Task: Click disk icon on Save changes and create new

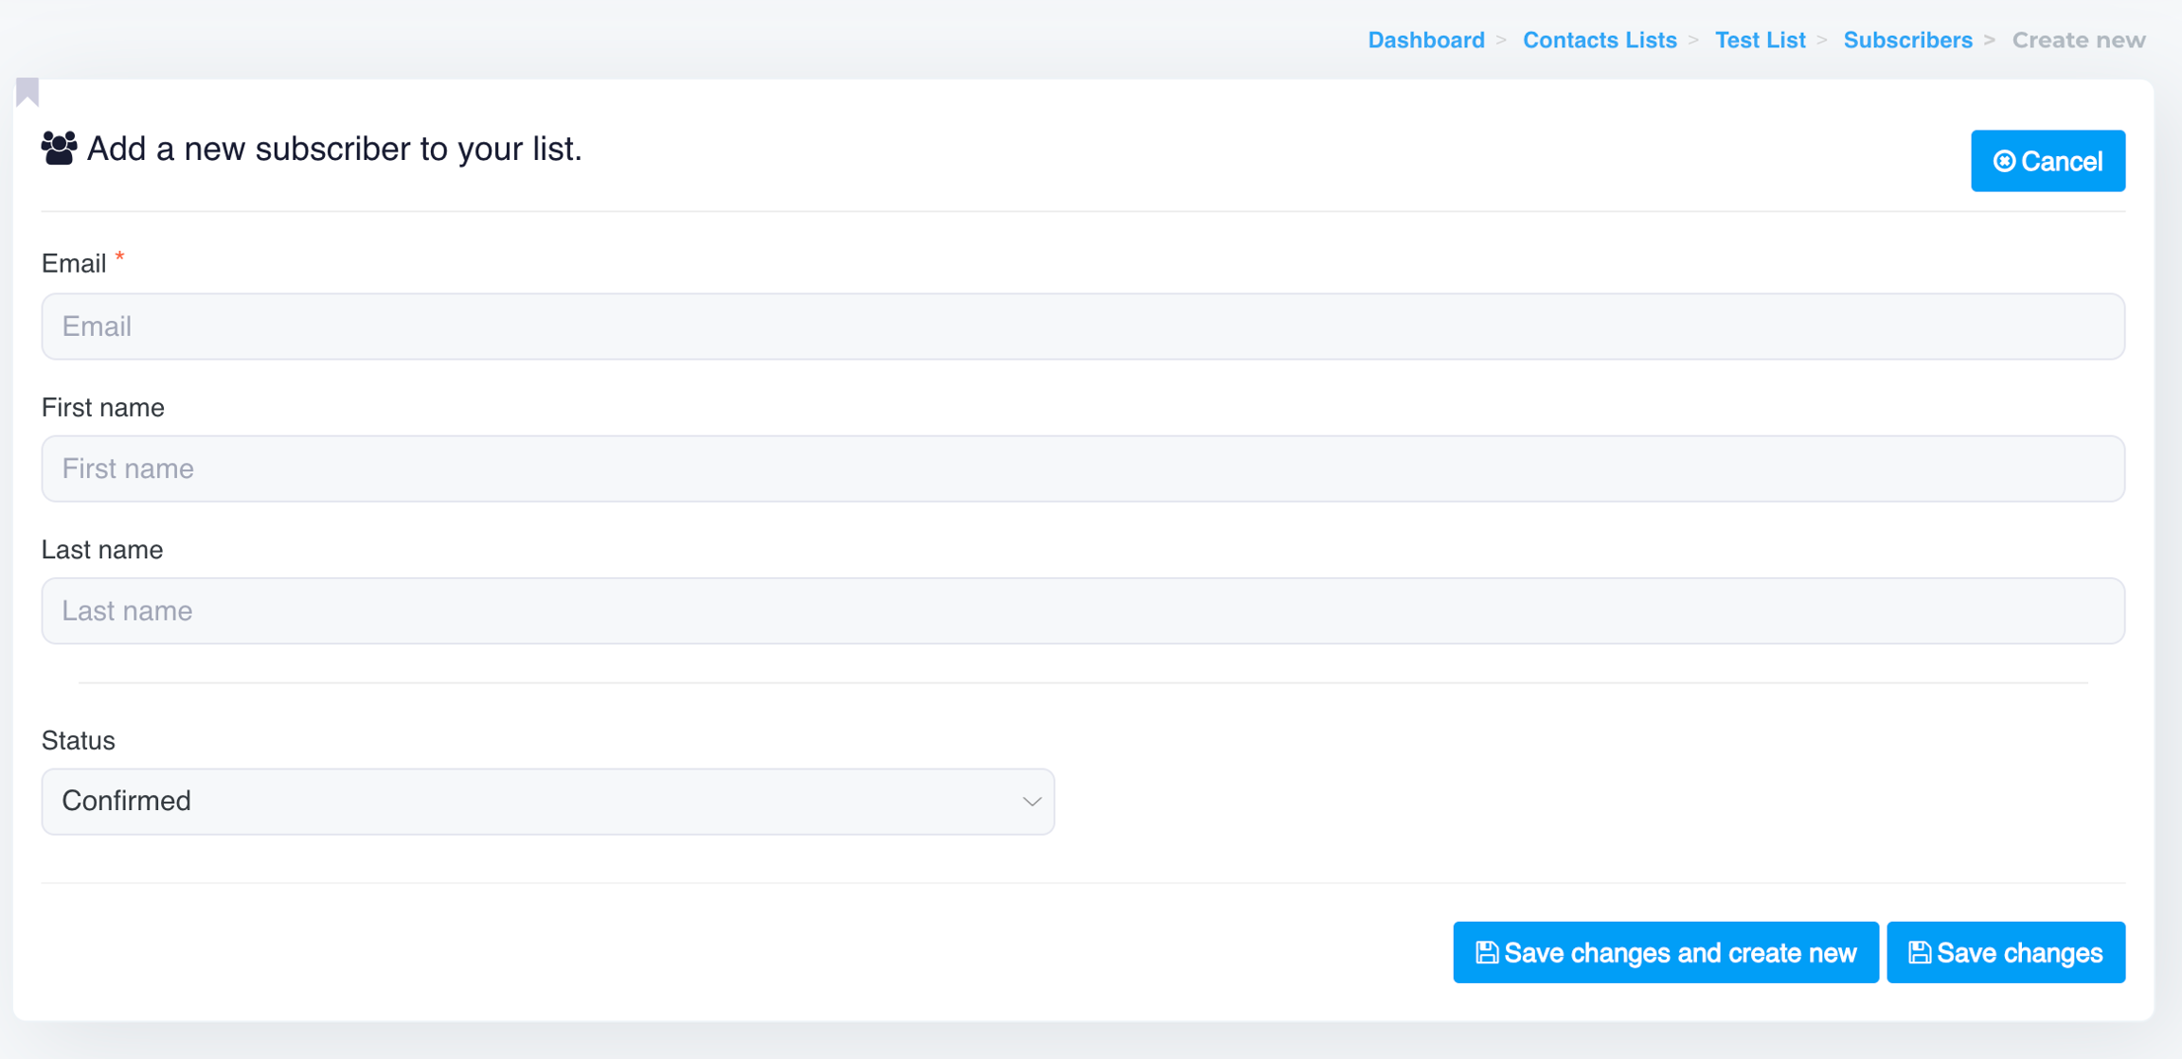Action: pyautogui.click(x=1487, y=953)
